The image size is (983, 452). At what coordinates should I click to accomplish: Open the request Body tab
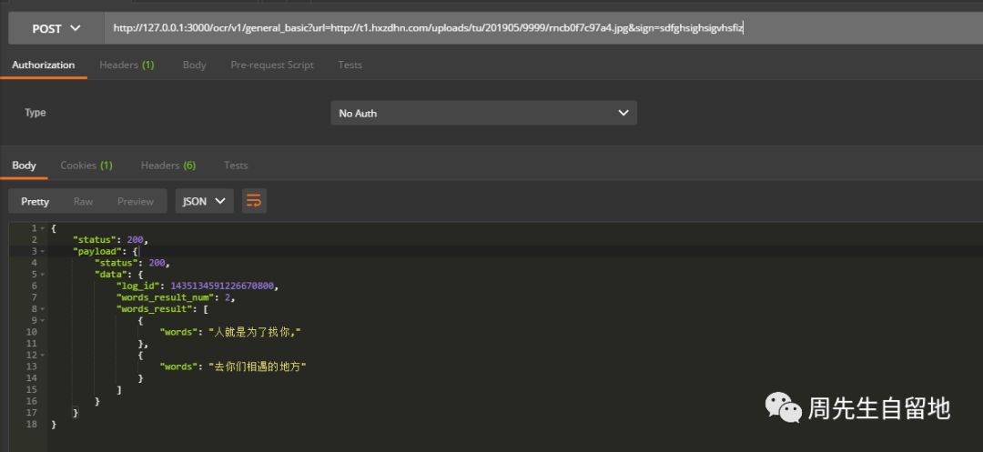click(195, 65)
